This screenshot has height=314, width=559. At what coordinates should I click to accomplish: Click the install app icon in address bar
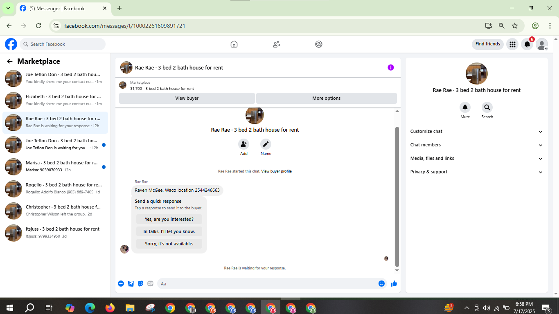coord(489,26)
